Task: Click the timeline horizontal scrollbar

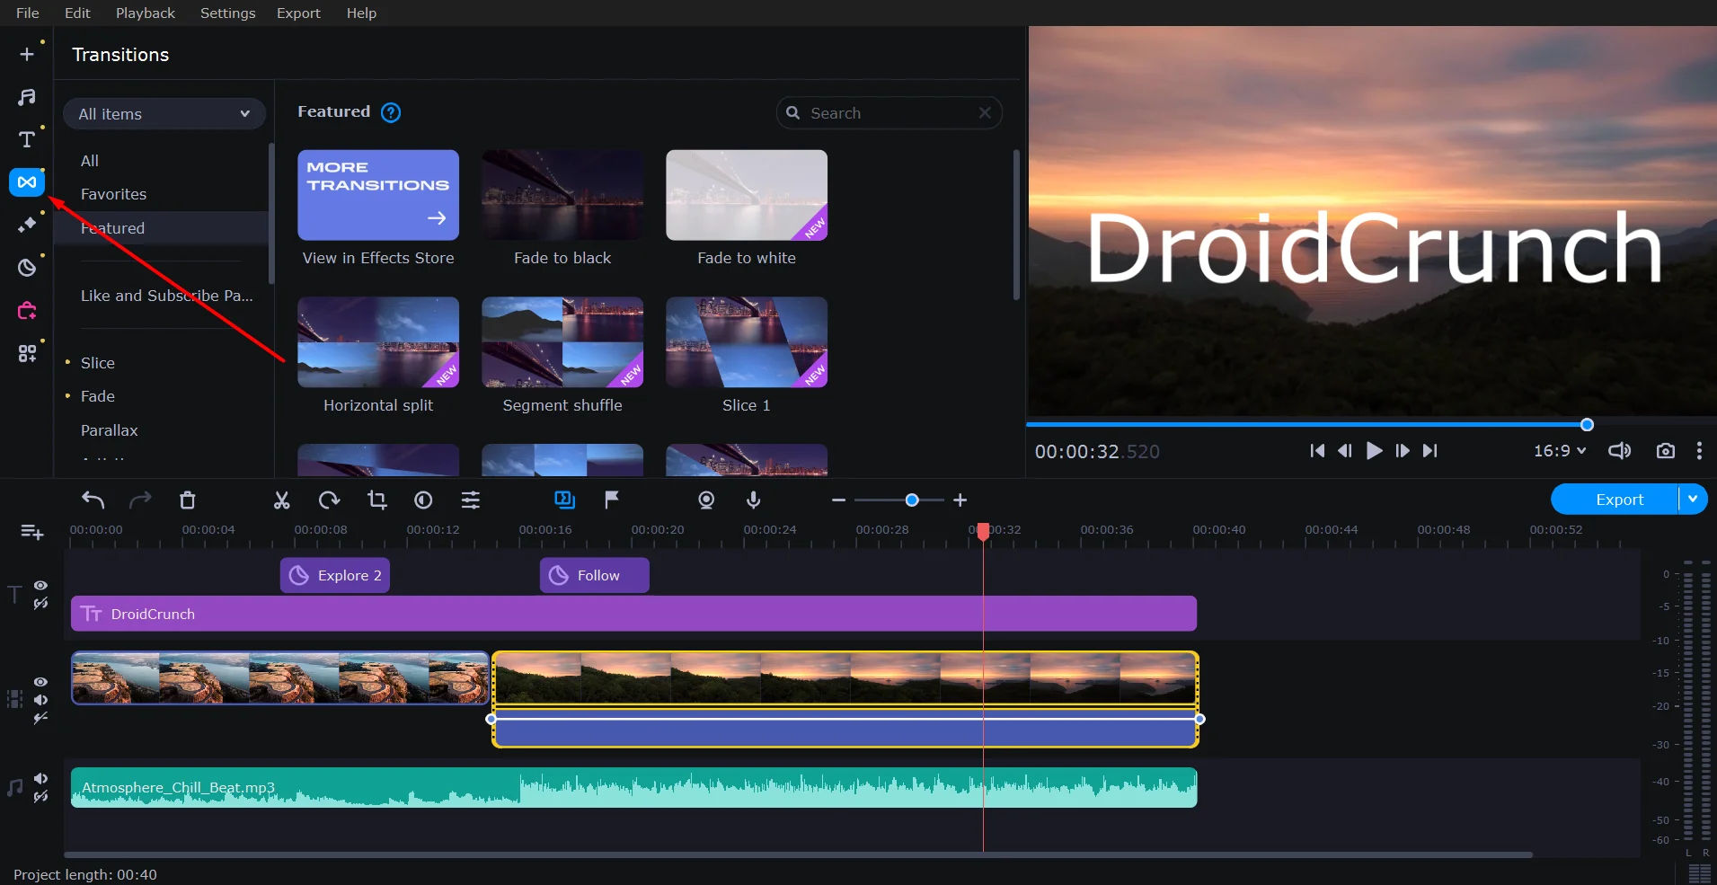Action: (798, 854)
